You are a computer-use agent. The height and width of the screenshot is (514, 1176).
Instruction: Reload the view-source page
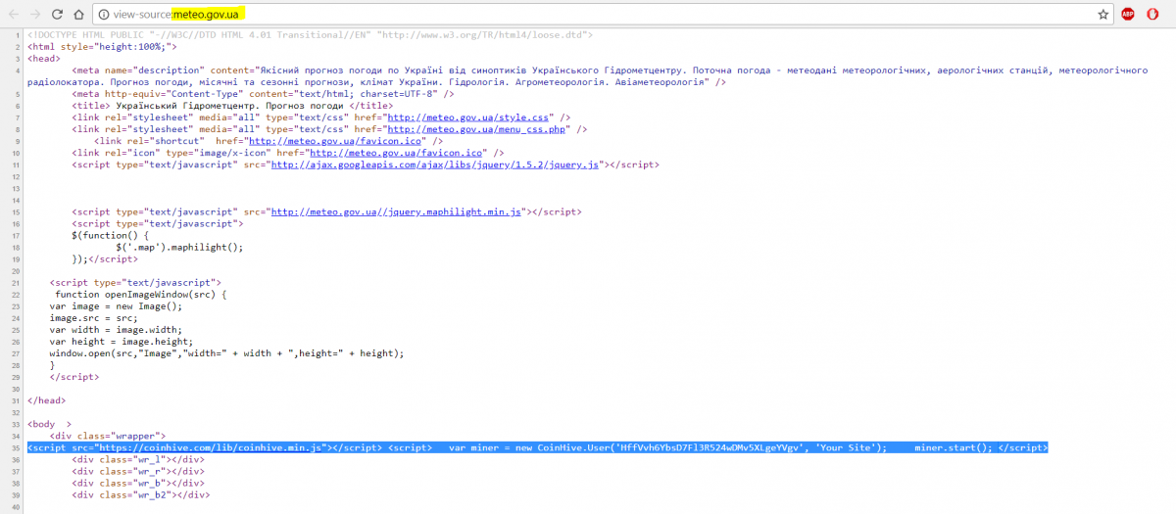(x=57, y=15)
